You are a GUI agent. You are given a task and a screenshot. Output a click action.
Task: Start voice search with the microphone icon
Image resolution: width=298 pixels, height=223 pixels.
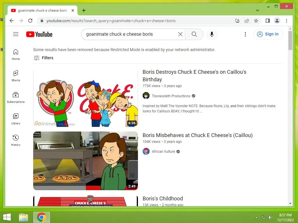point(212,34)
